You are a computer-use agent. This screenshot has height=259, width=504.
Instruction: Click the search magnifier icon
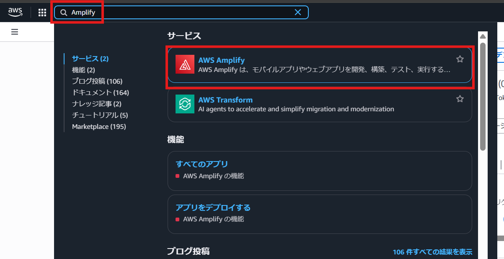64,13
